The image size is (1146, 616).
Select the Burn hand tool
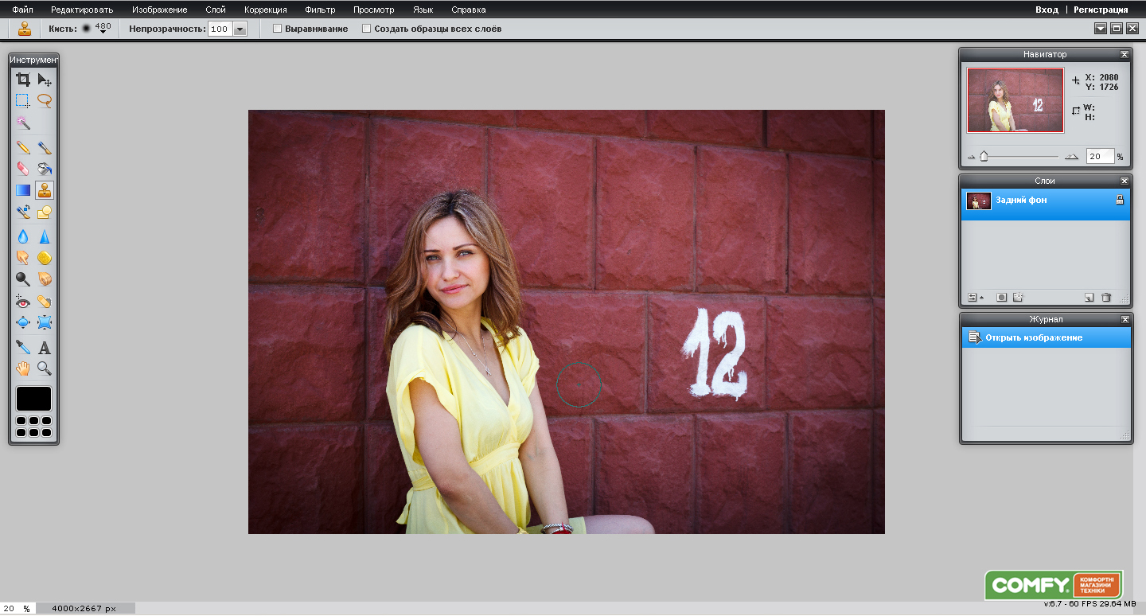(x=45, y=279)
